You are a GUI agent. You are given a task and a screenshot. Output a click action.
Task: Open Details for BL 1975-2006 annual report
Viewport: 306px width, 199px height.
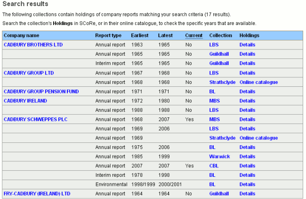click(247, 147)
